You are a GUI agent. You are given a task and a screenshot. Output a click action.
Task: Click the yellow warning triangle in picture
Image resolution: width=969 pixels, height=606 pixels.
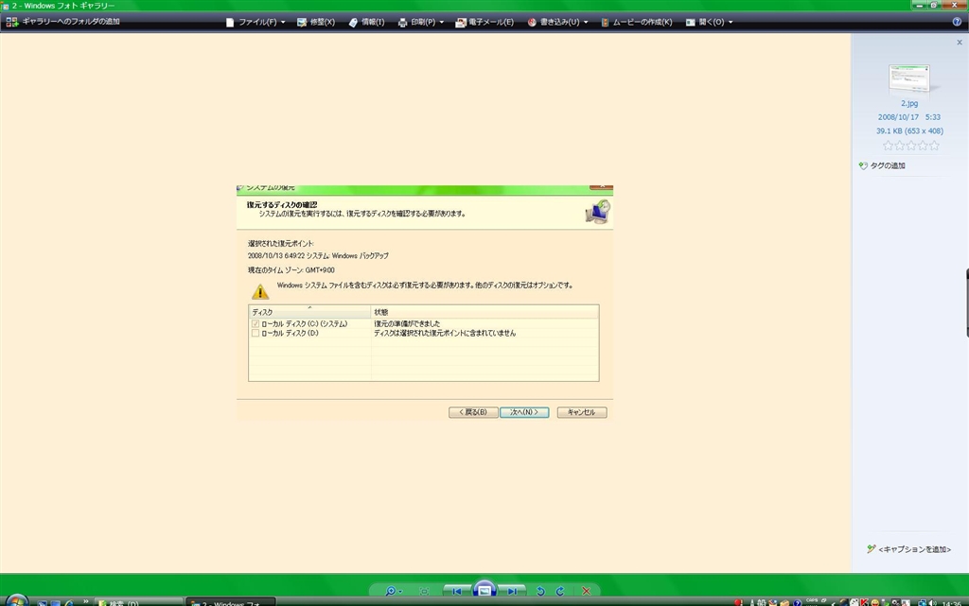260,291
